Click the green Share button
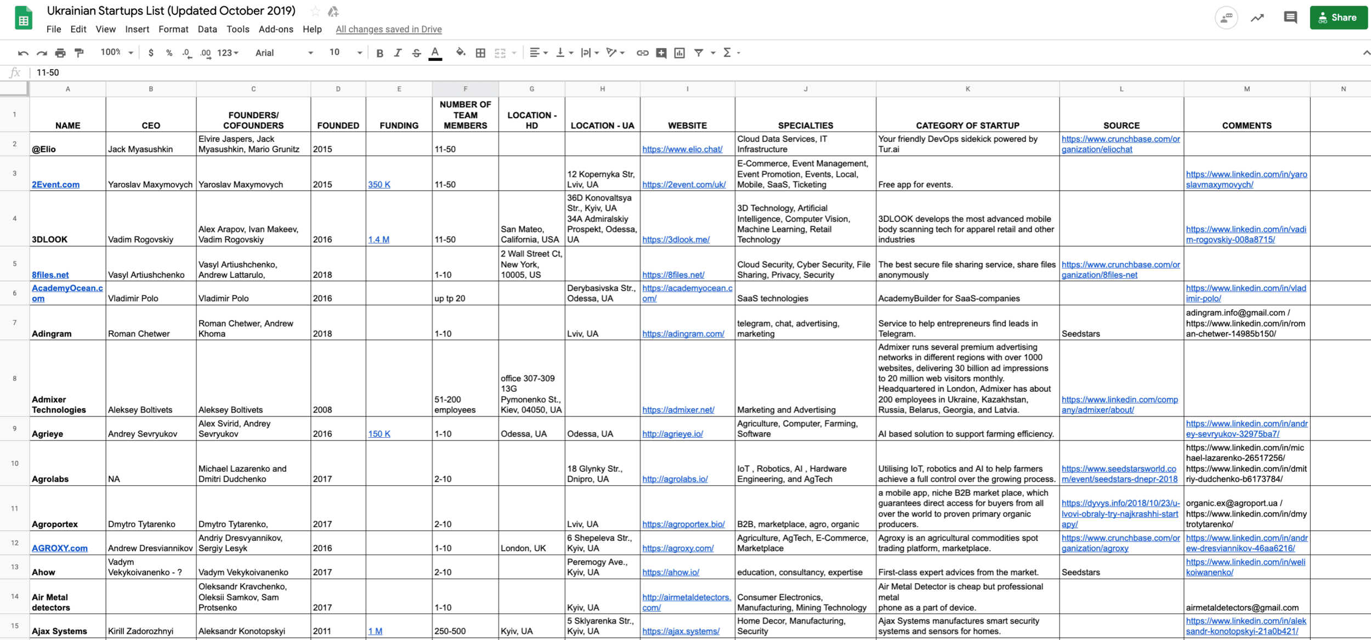Image resolution: width=1371 pixels, height=640 pixels. coord(1339,17)
